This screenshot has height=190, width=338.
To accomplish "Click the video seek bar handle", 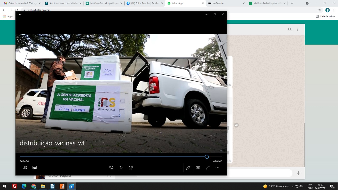I will click(x=207, y=157).
